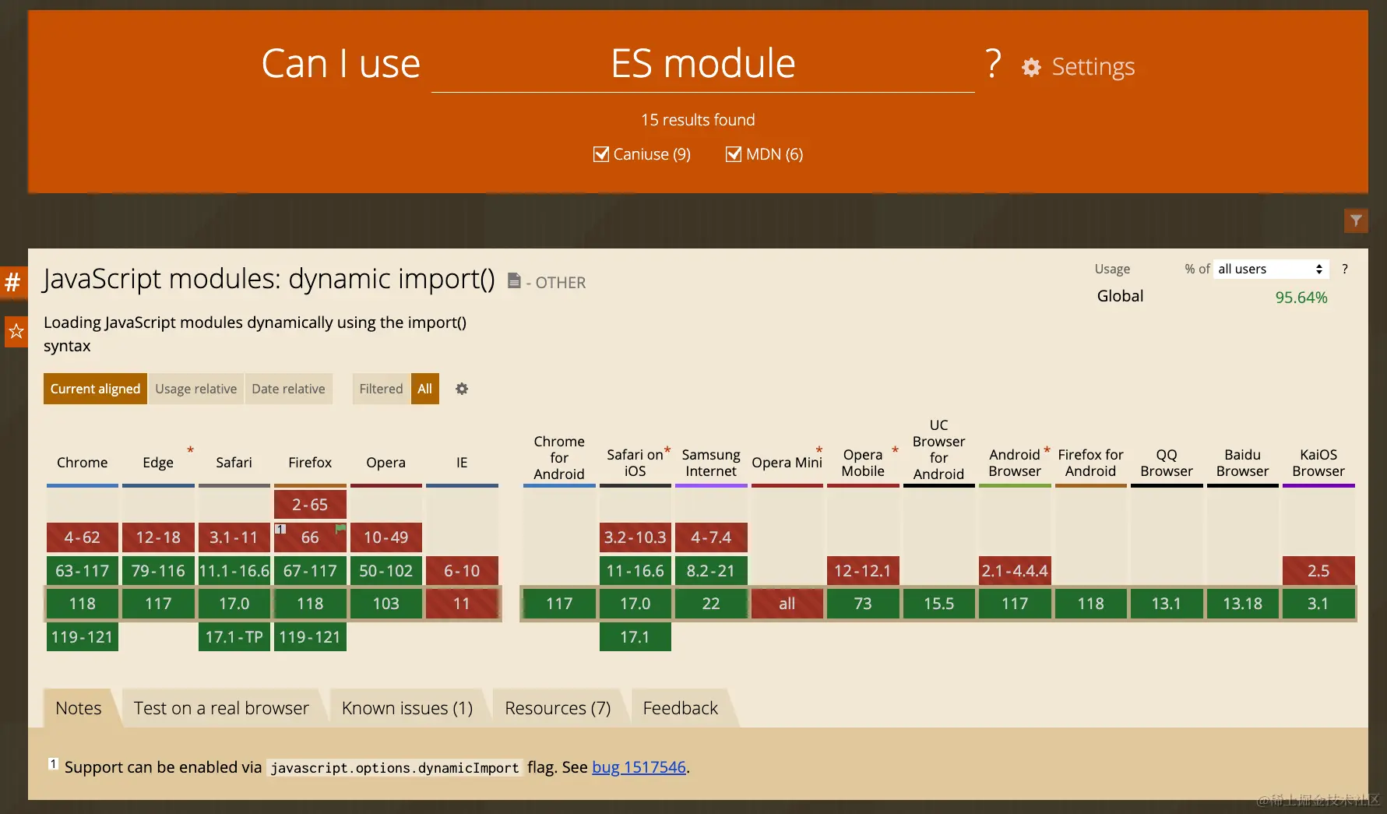The height and width of the screenshot is (814, 1387).
Task: Click the Chrome 4-62 unsupported cell
Action: click(83, 537)
